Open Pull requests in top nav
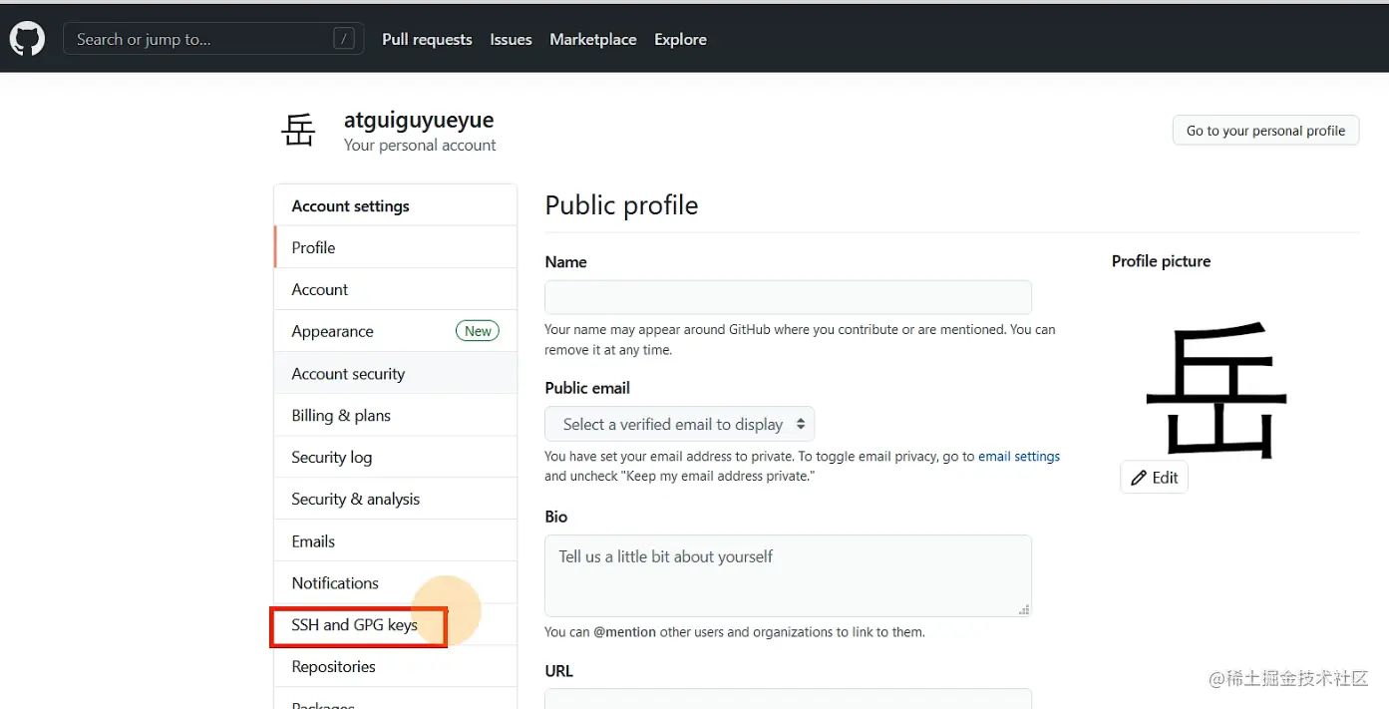This screenshot has height=709, width=1389. pyautogui.click(x=427, y=39)
